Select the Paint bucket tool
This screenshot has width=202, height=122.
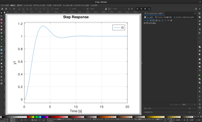1,60
